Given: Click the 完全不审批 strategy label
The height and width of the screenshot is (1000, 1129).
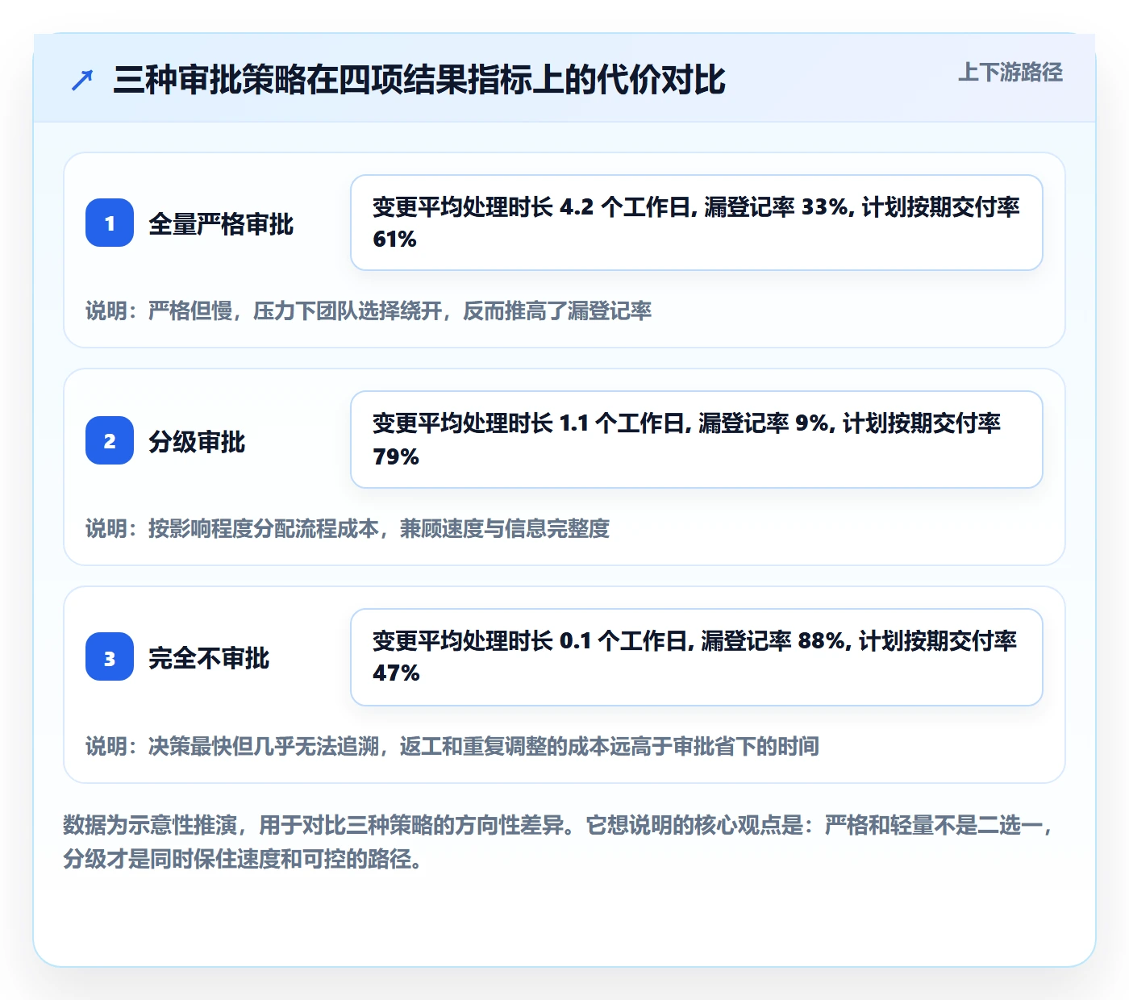Looking at the screenshot, I should click(x=209, y=658).
